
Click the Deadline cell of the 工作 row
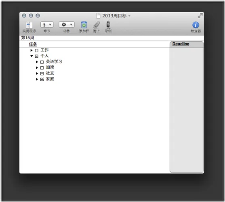tap(186, 50)
